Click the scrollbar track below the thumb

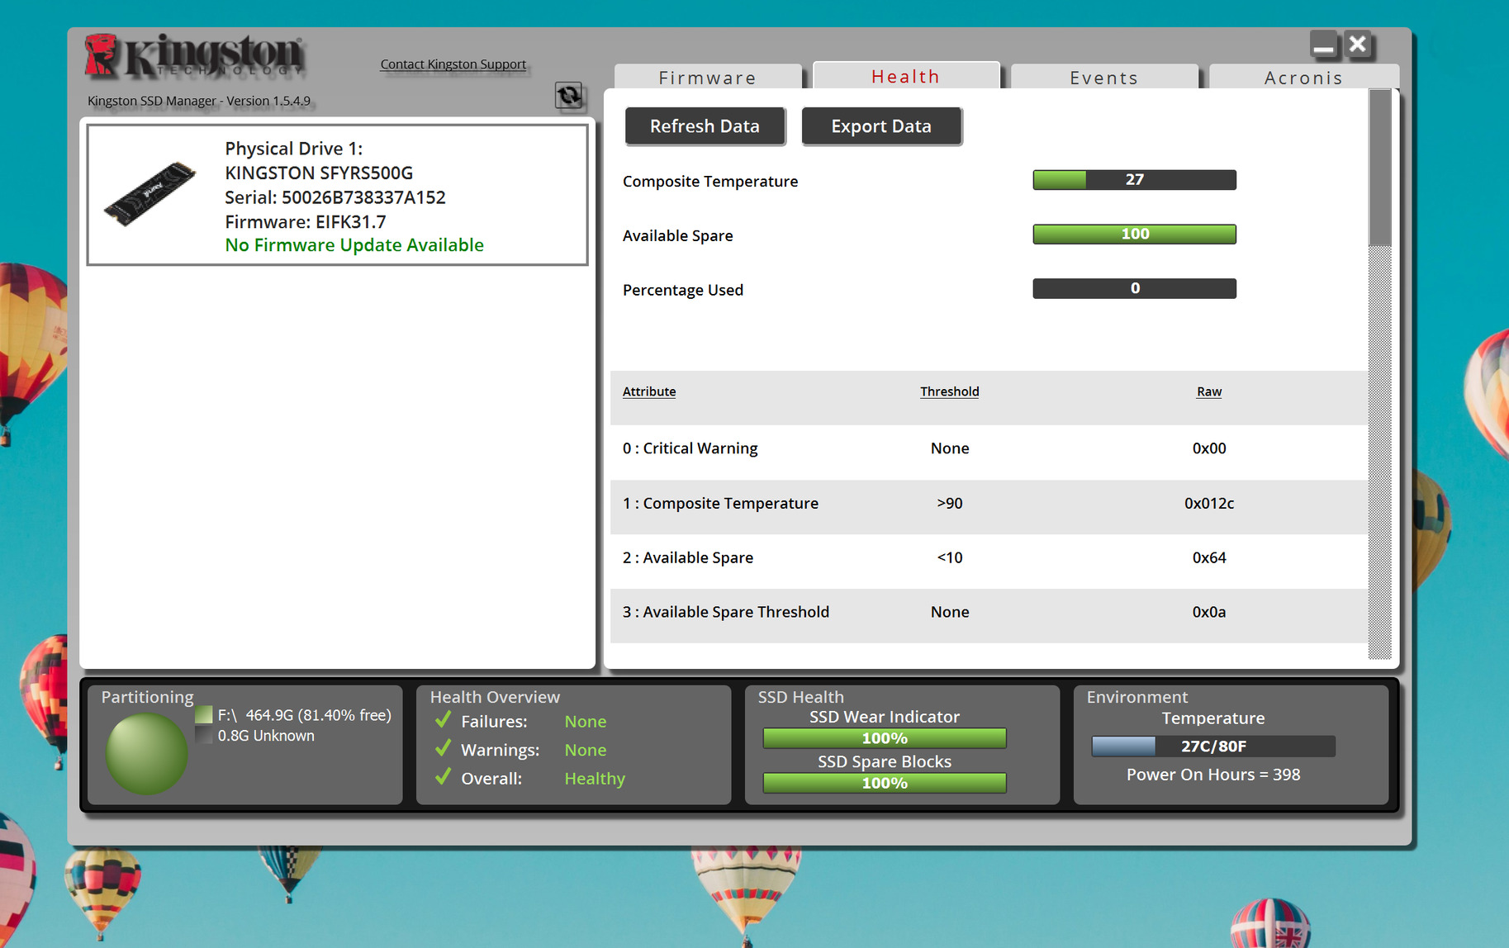coord(1380,453)
